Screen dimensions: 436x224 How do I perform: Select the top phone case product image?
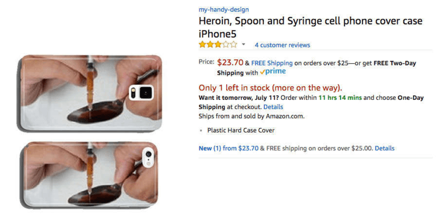click(x=90, y=93)
